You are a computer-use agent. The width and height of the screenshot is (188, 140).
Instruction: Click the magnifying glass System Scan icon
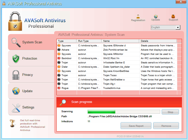[x=16, y=42]
